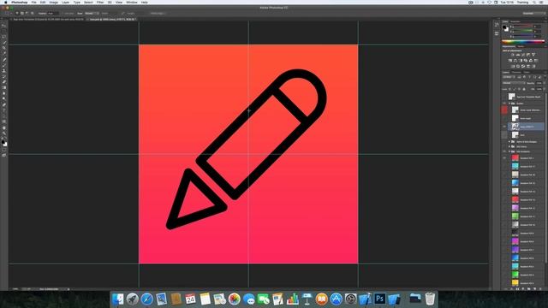Add layer mask from panel footer
This screenshot has width=548, height=308.
517,289
